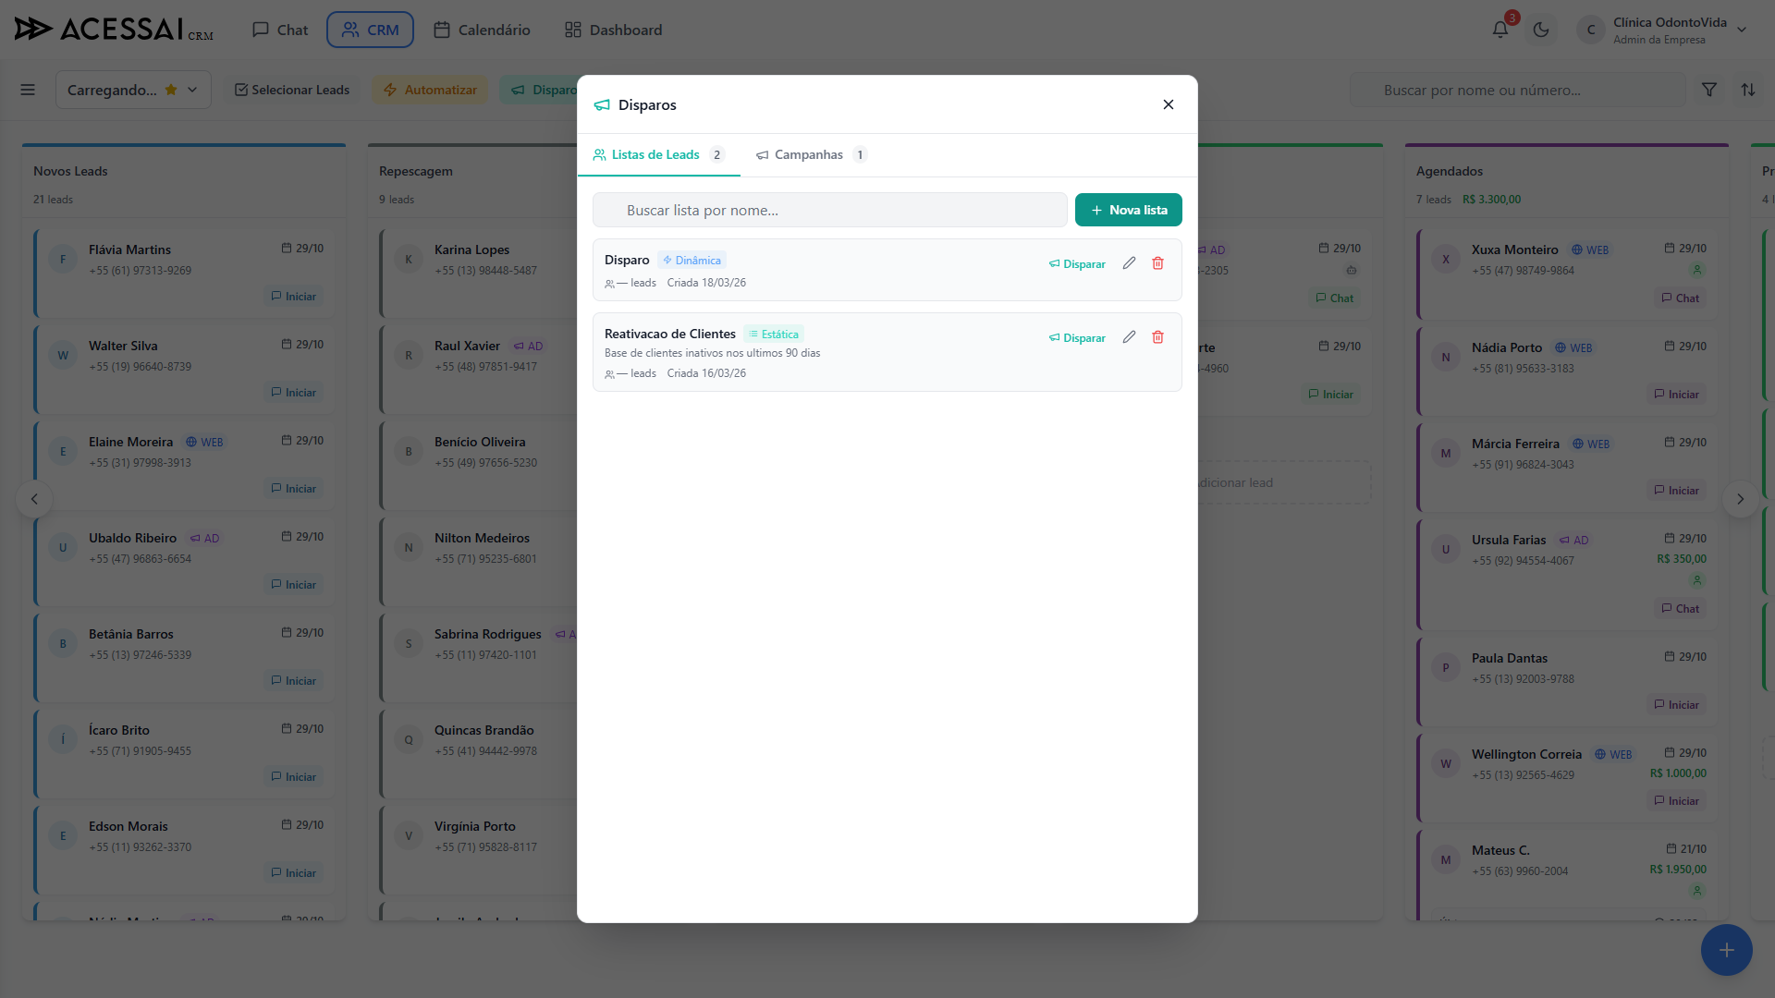Open Nilton Medeiros lead card
The image size is (1775, 998).
pyautogui.click(x=479, y=561)
